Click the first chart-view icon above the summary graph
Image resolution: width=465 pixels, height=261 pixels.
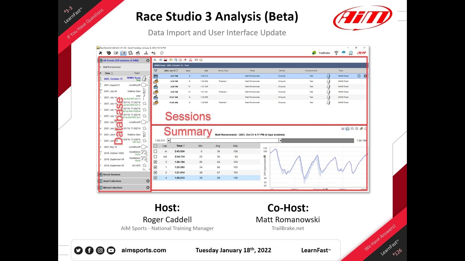pyautogui.click(x=343, y=129)
